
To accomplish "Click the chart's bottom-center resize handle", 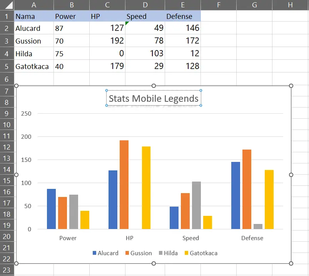I will pyautogui.click(x=154, y=263).
